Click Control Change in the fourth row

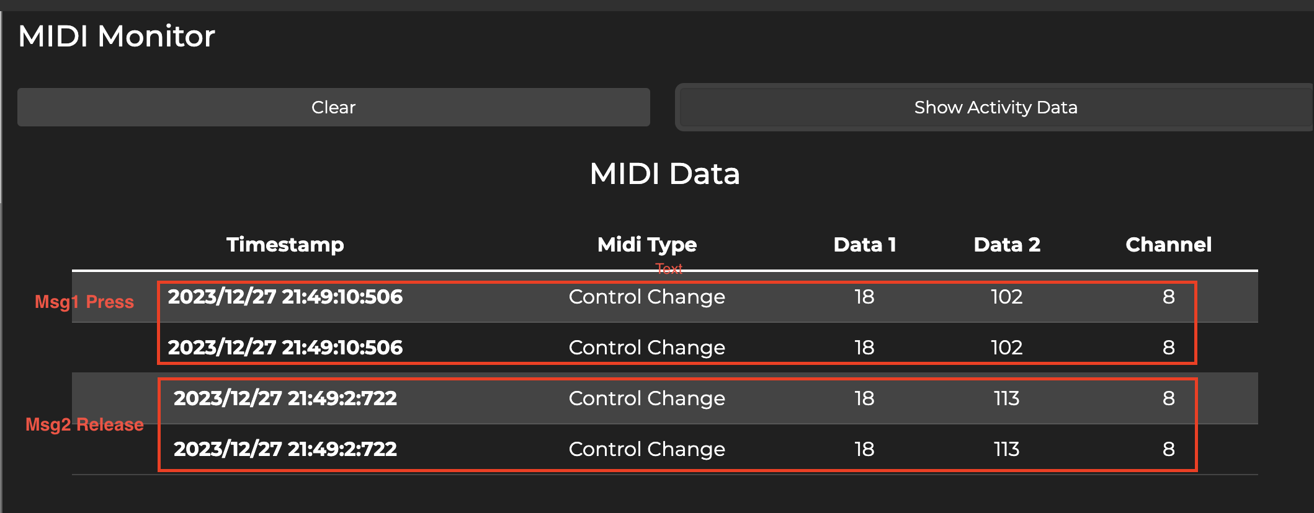click(x=646, y=449)
